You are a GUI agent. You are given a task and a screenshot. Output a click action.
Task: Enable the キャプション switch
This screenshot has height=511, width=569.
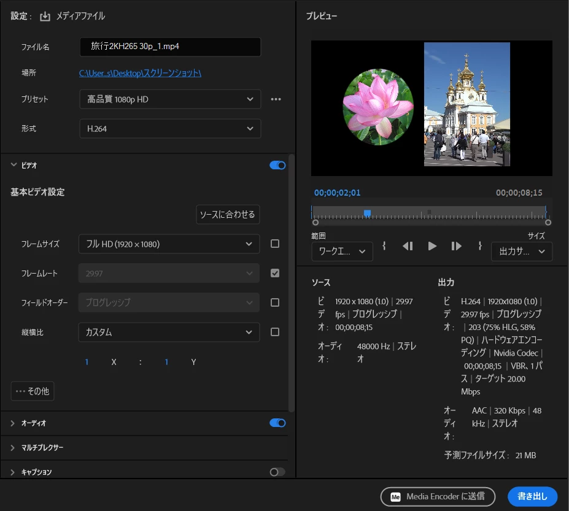coord(277,472)
